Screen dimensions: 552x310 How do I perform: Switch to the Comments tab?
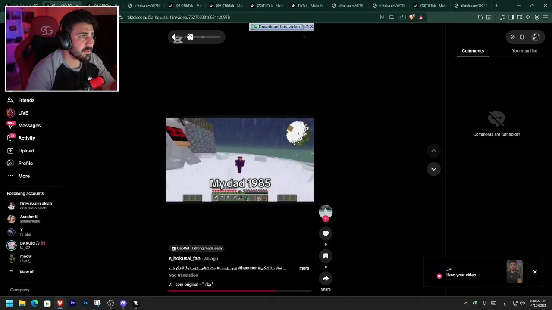pos(473,51)
